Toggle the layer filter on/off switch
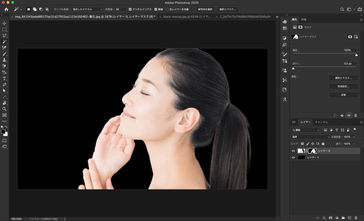 point(354,130)
